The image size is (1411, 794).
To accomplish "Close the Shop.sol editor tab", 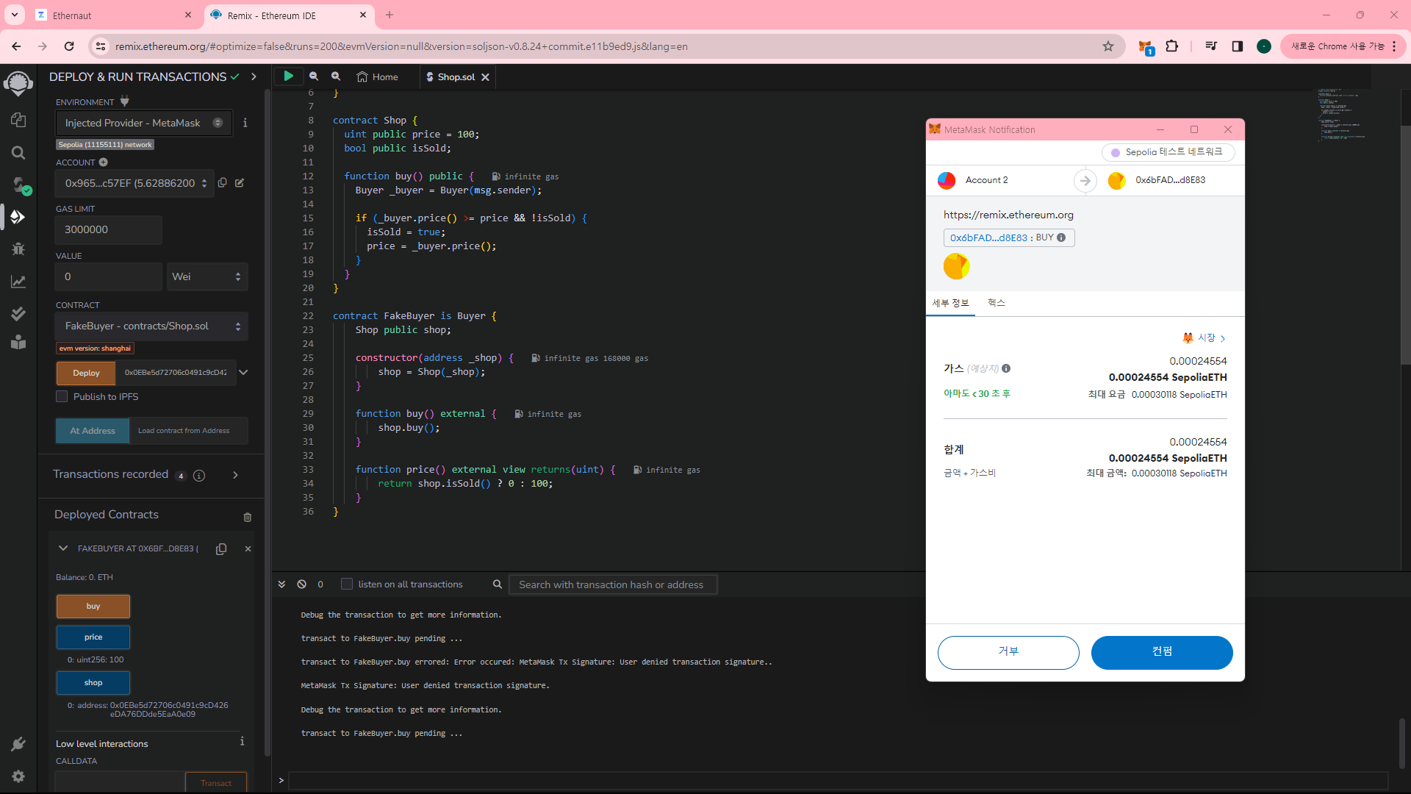I will pos(485,77).
